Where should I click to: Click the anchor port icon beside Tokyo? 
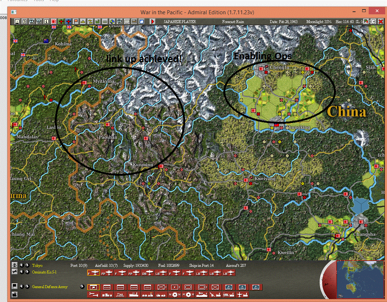coord(15,265)
